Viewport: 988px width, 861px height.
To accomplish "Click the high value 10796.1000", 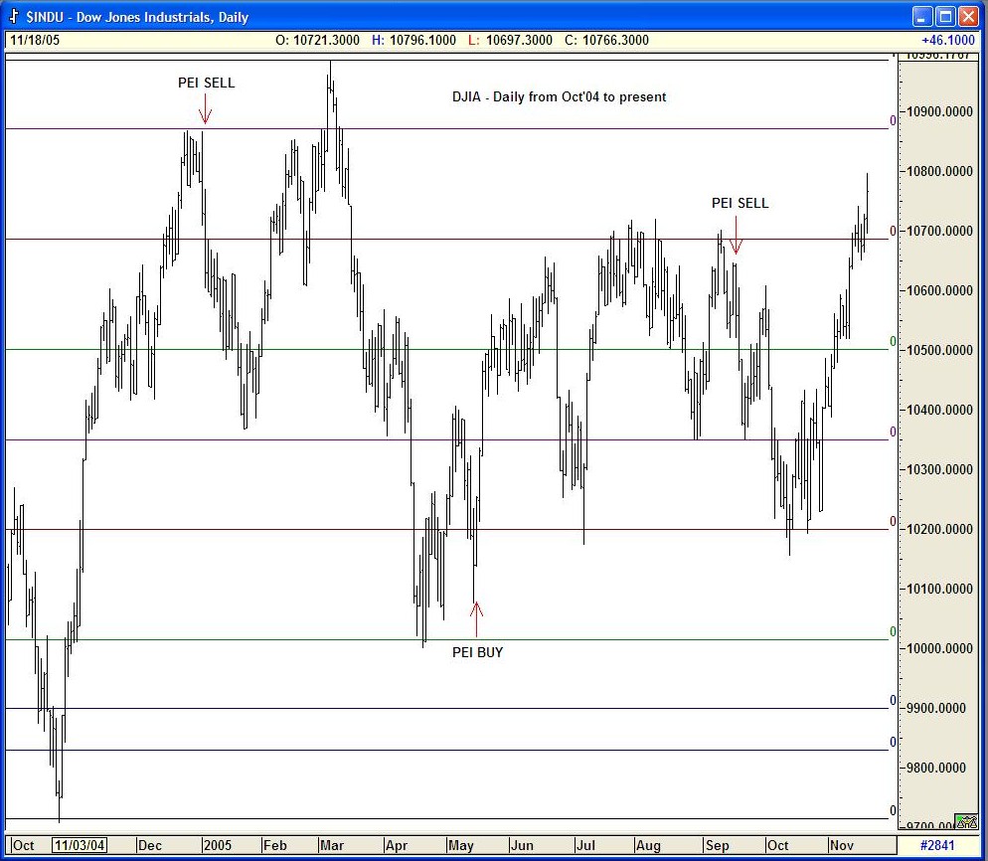I will coord(422,41).
